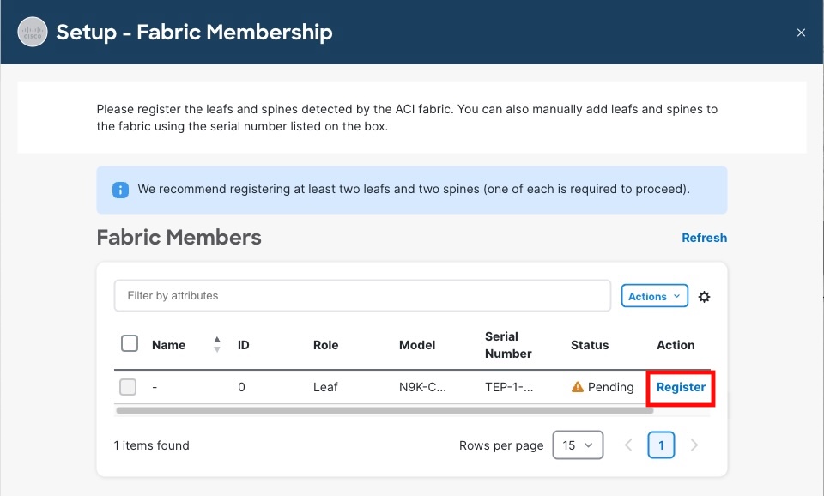The height and width of the screenshot is (496, 824).
Task: Go to the next page arrow
Action: point(694,445)
